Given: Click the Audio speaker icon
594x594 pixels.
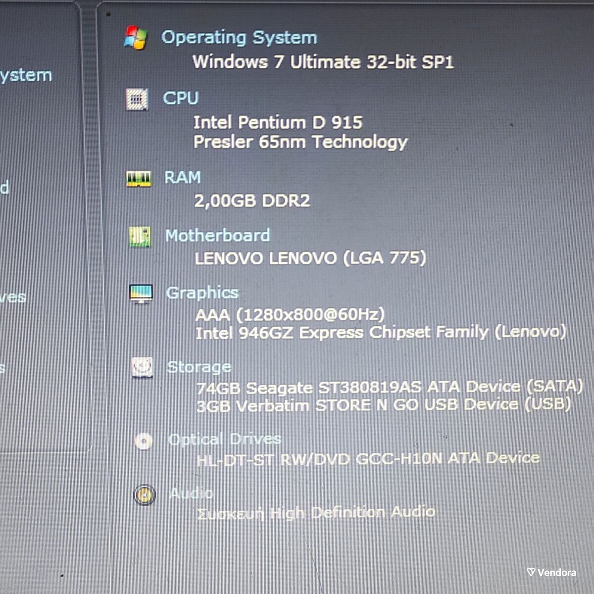Looking at the screenshot, I should click(x=145, y=495).
